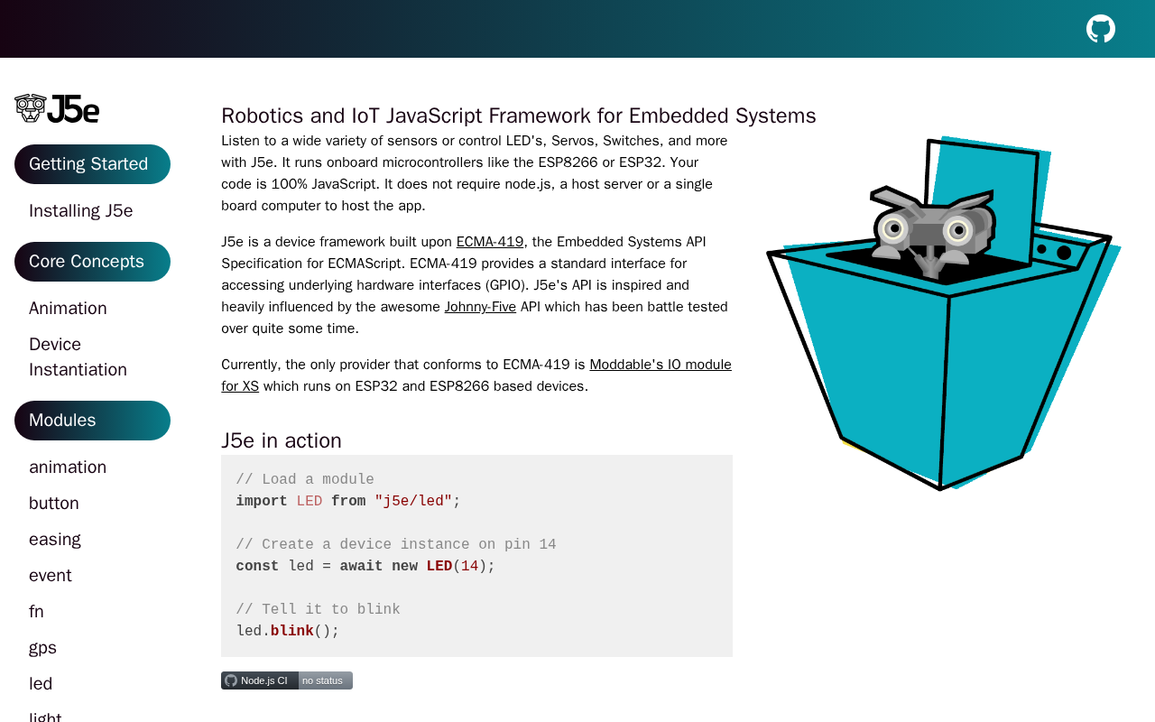Click the 'J5e in action' heading

click(x=282, y=440)
